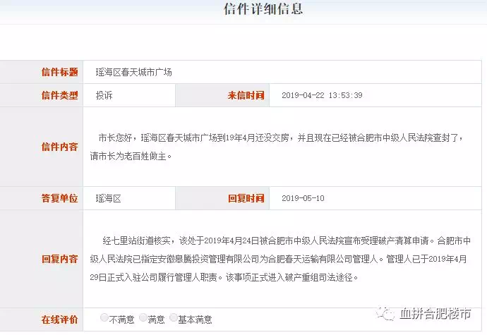Image resolution: width=487 pixels, height=335 pixels.
Task: Click the 回复内容 row label
Action: 59,259
